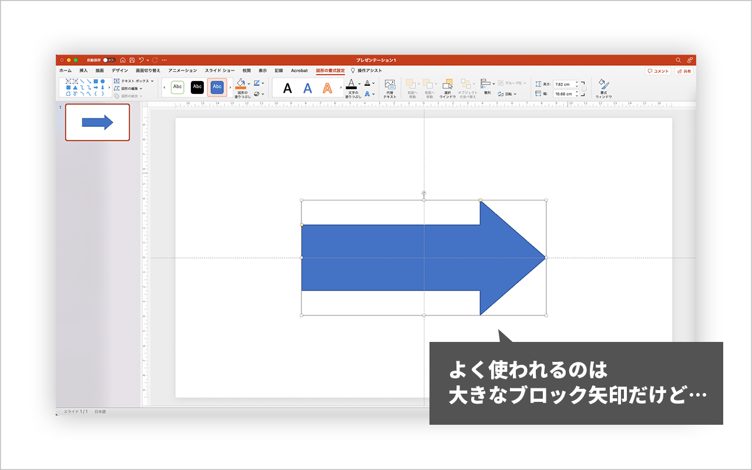Select the blue Abc shape style

pyautogui.click(x=217, y=87)
